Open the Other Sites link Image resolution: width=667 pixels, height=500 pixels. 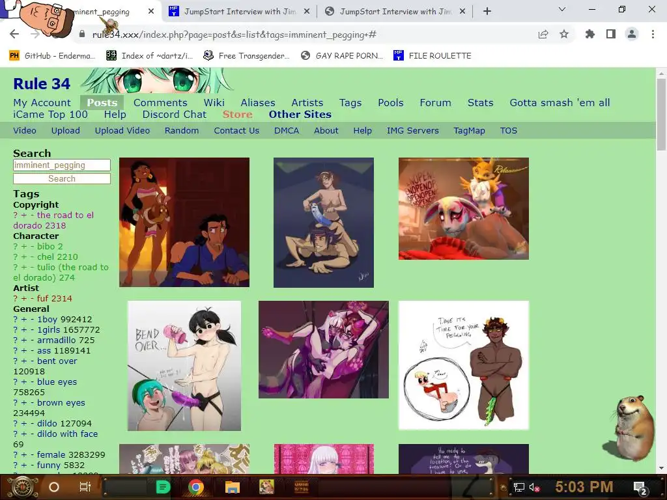click(300, 115)
